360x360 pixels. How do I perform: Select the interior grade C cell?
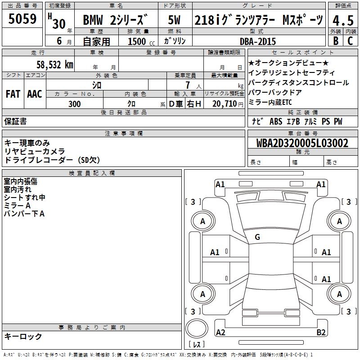pos(350,40)
